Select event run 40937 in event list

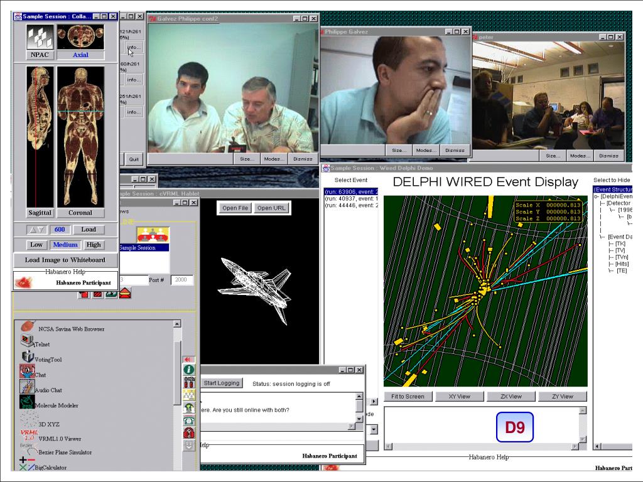(351, 198)
